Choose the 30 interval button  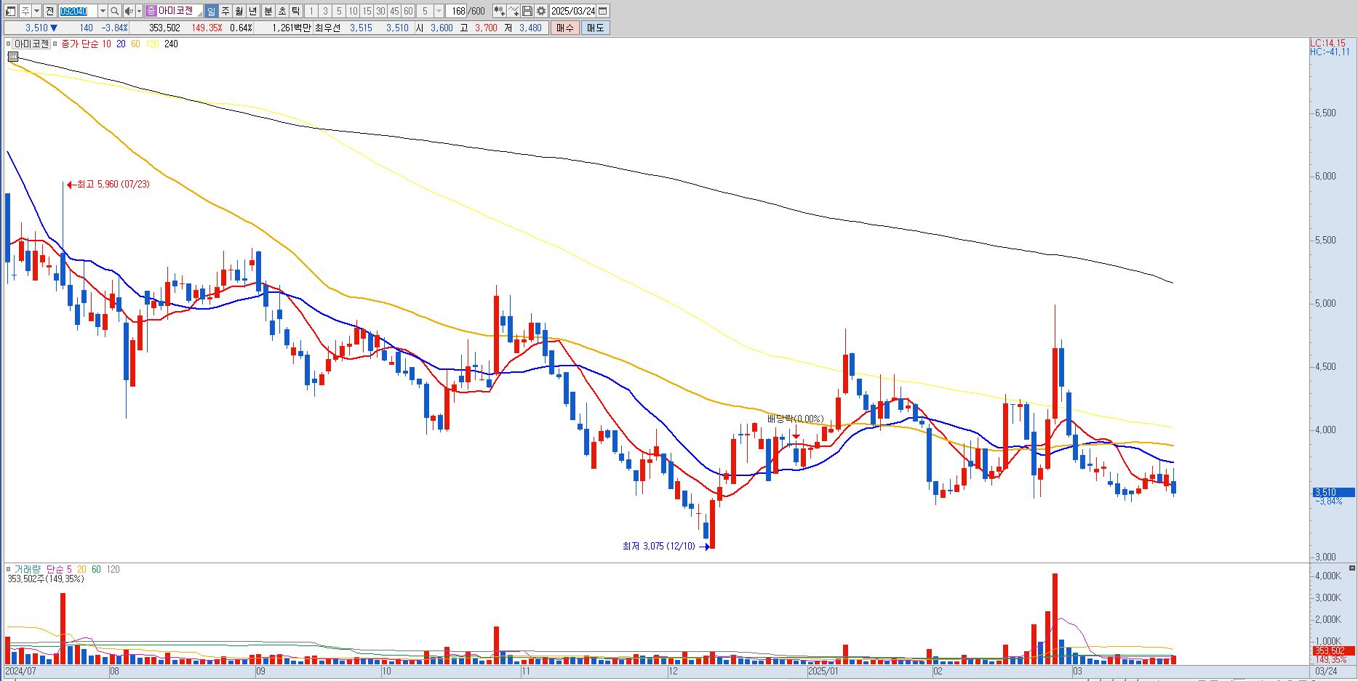[380, 11]
